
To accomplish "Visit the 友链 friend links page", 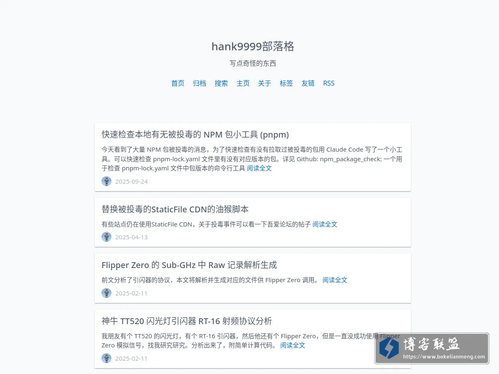I will [x=308, y=83].
